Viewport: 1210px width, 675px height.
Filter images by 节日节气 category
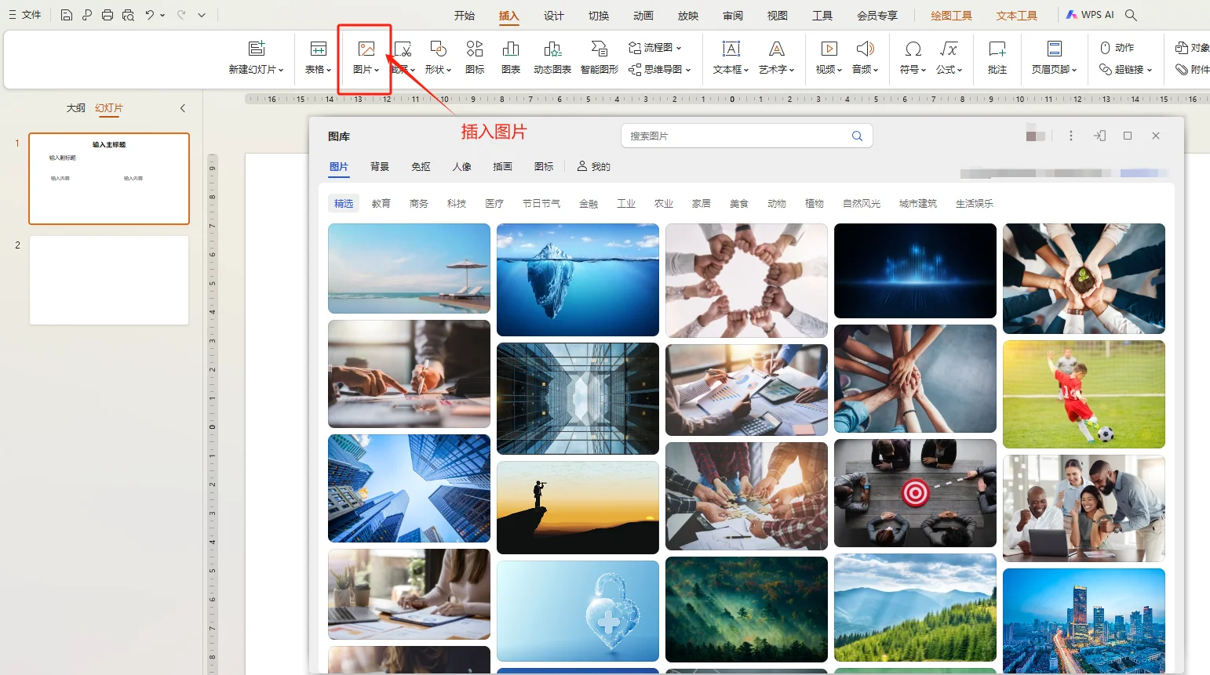tap(541, 204)
